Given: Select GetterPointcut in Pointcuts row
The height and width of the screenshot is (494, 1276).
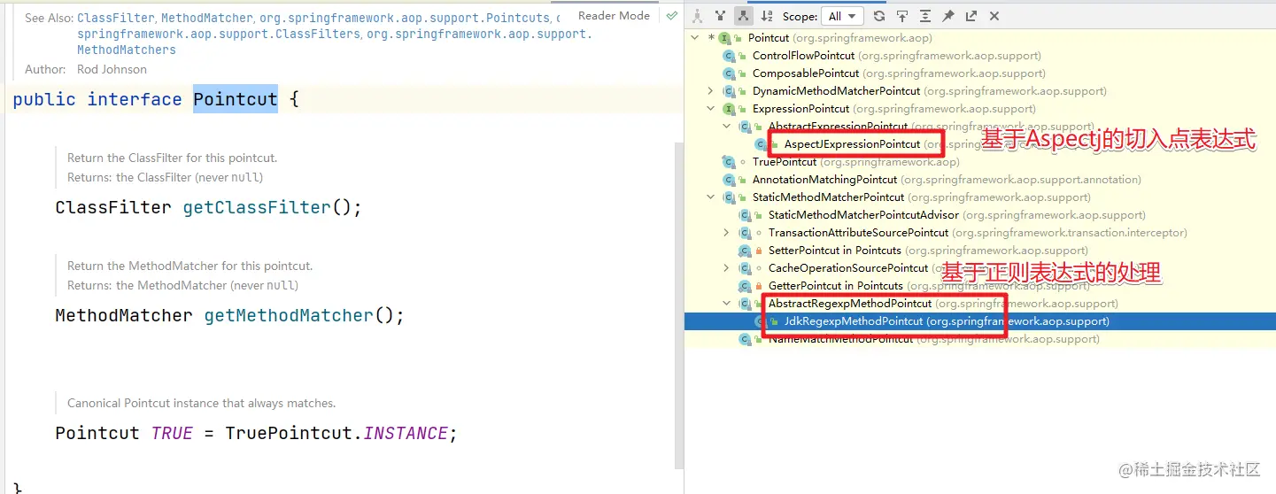Looking at the screenshot, I should [x=980, y=286].
